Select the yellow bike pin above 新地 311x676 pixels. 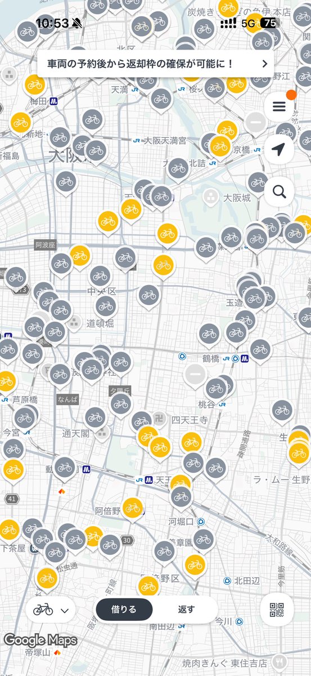pyautogui.click(x=20, y=123)
